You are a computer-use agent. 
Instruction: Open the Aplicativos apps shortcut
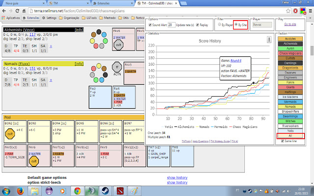[11, 18]
